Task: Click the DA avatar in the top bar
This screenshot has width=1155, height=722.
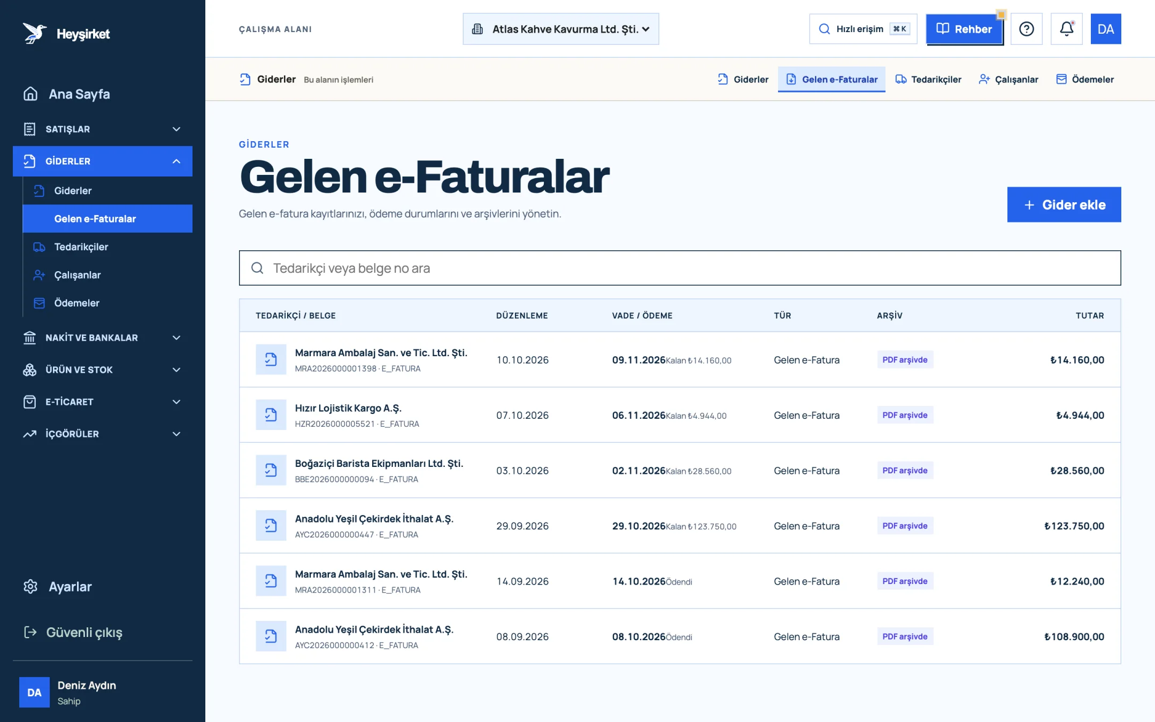Action: [1105, 29]
